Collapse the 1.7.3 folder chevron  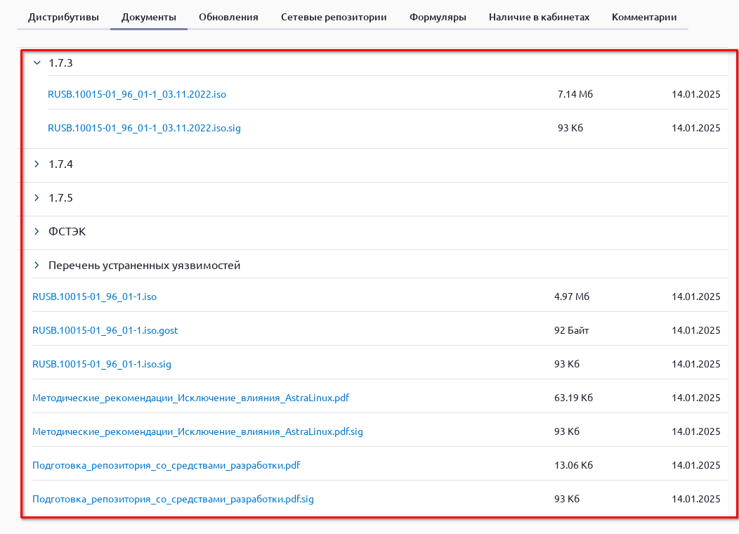[x=37, y=63]
